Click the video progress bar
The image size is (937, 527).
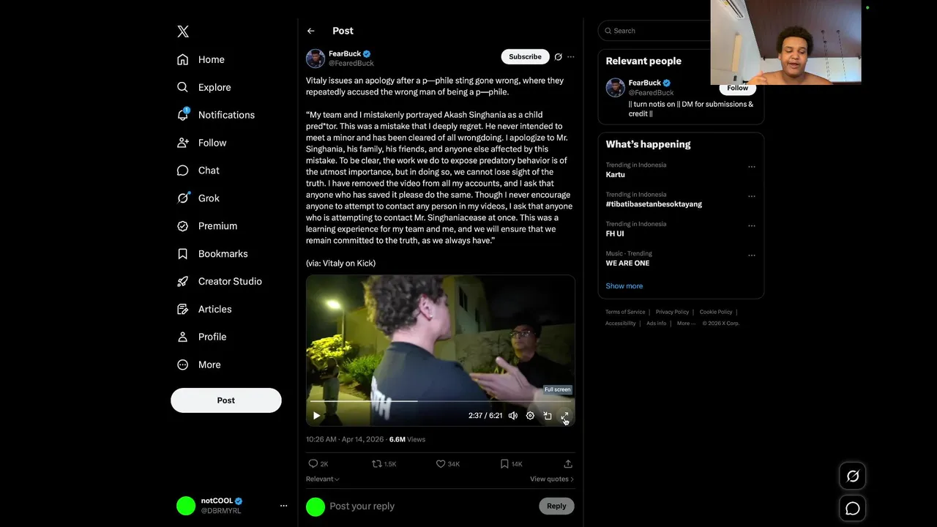click(440, 401)
